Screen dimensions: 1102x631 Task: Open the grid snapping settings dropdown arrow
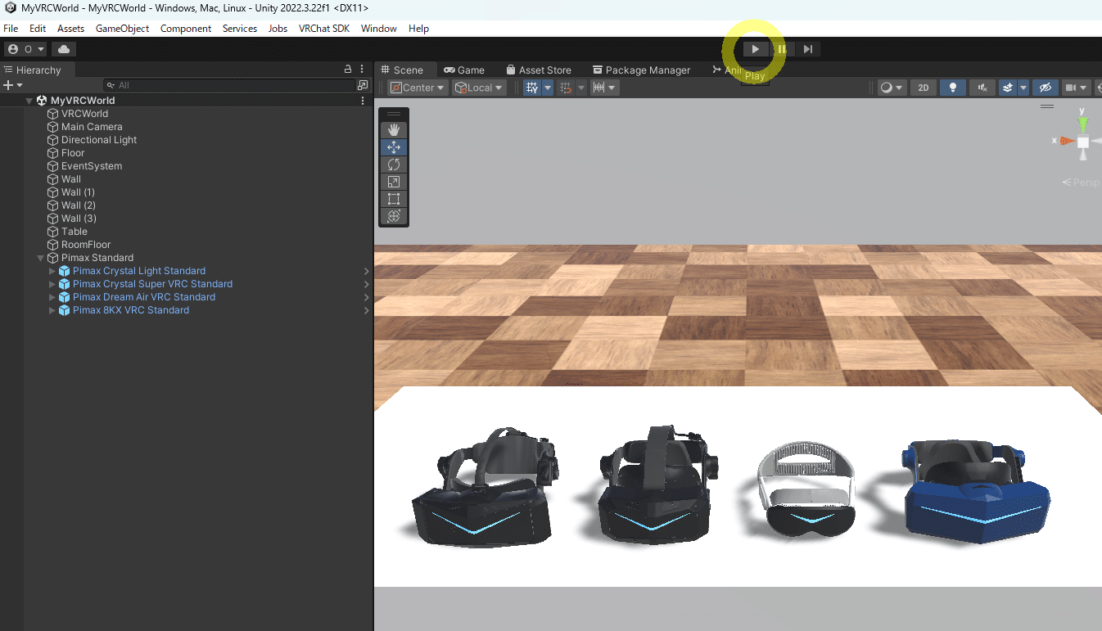[x=547, y=88]
